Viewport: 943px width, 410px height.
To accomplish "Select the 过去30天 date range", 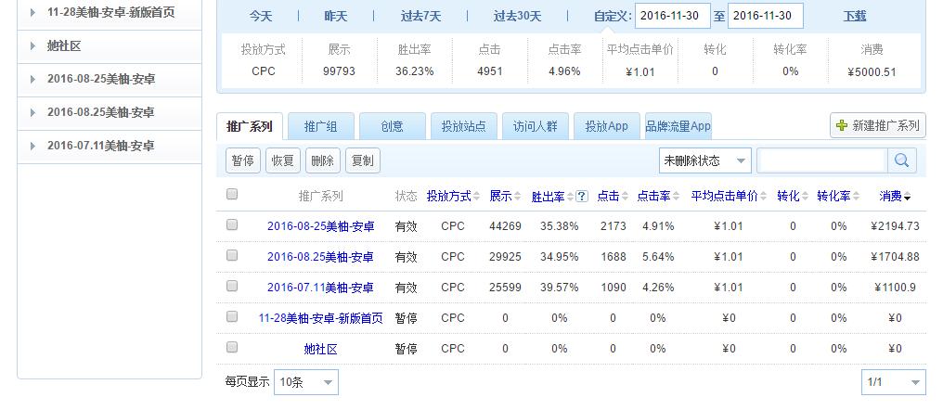I will point(517,16).
